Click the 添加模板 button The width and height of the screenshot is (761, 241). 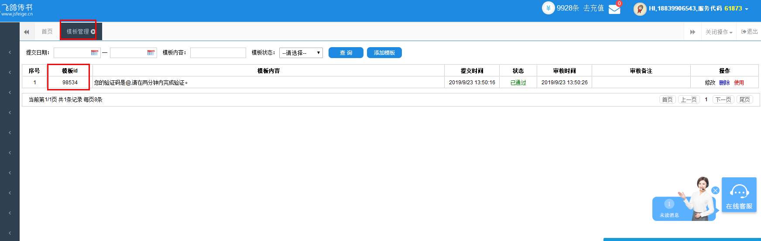click(384, 52)
